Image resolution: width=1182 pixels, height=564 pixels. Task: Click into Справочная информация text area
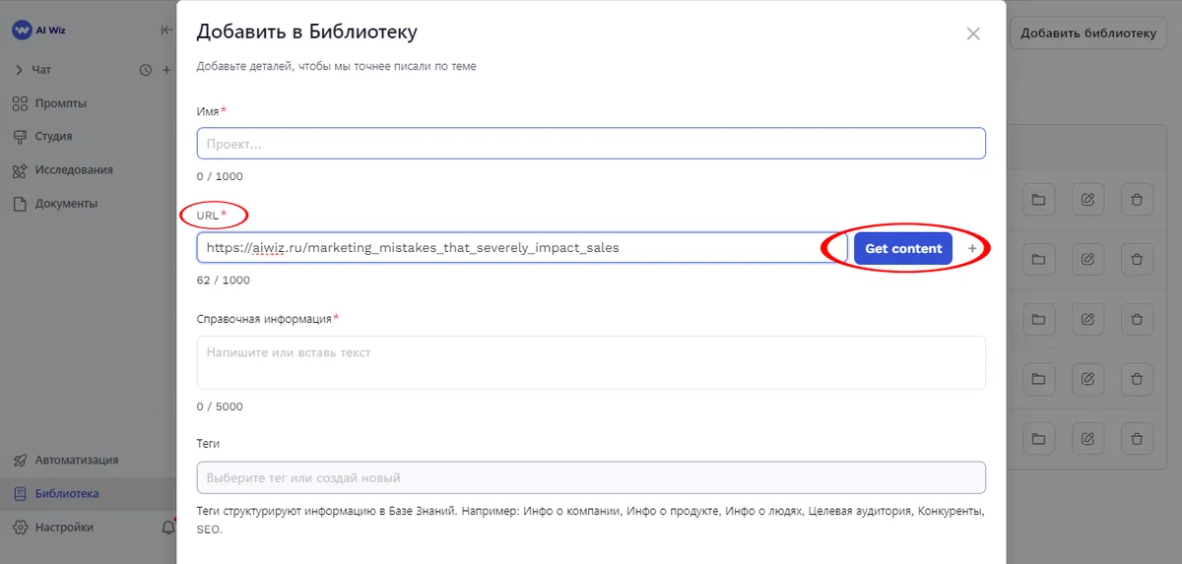(591, 362)
